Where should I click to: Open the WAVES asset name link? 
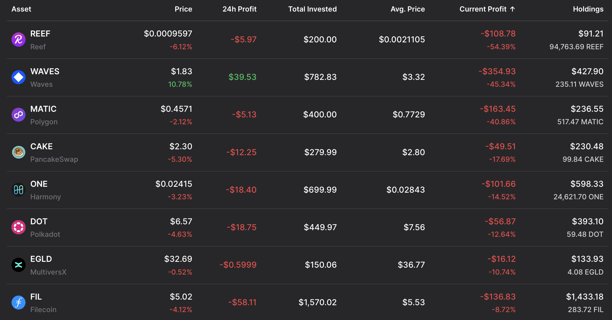click(45, 71)
